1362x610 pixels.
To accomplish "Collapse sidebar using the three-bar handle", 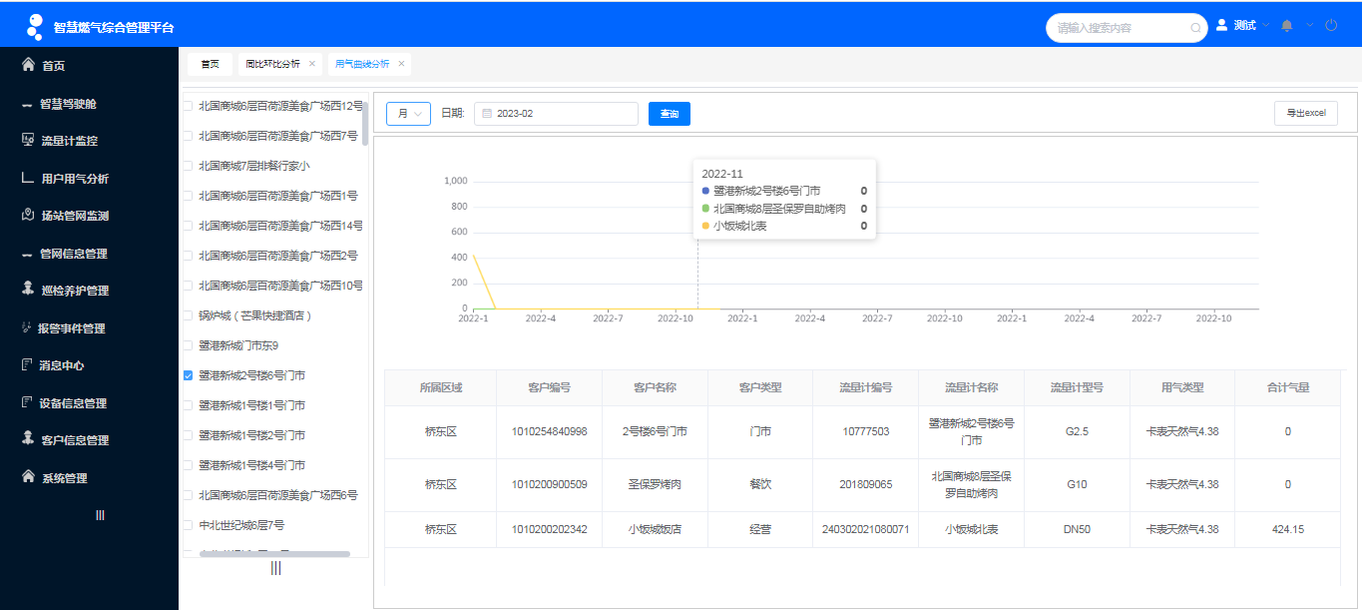I will pos(100,515).
